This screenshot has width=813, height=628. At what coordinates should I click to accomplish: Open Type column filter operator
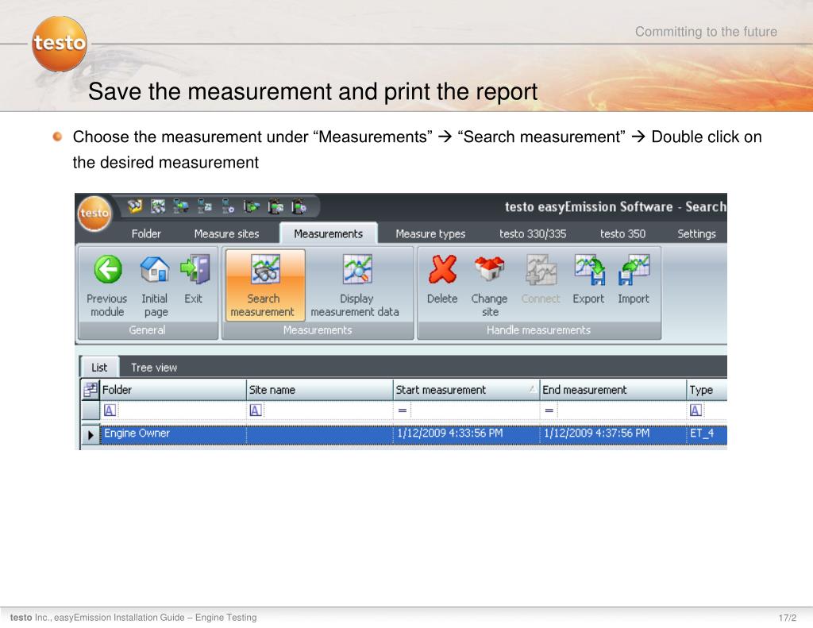click(x=695, y=410)
